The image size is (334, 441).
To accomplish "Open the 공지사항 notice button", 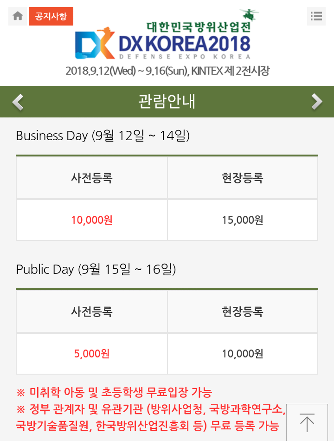I will [51, 16].
